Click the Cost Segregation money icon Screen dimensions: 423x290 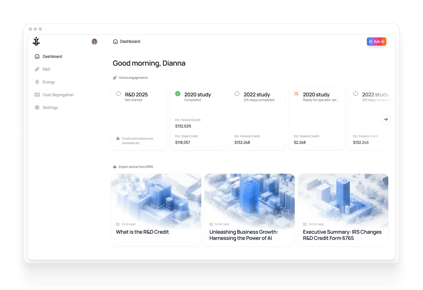tap(37, 95)
